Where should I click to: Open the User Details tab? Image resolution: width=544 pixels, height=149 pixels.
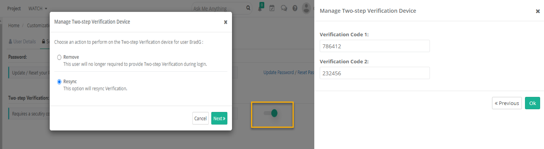[x=22, y=41]
